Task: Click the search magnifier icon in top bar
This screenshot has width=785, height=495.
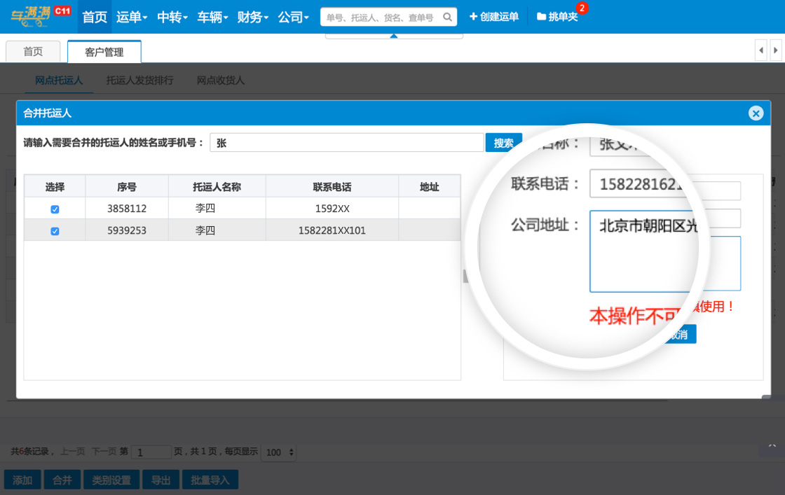Action: coord(447,17)
